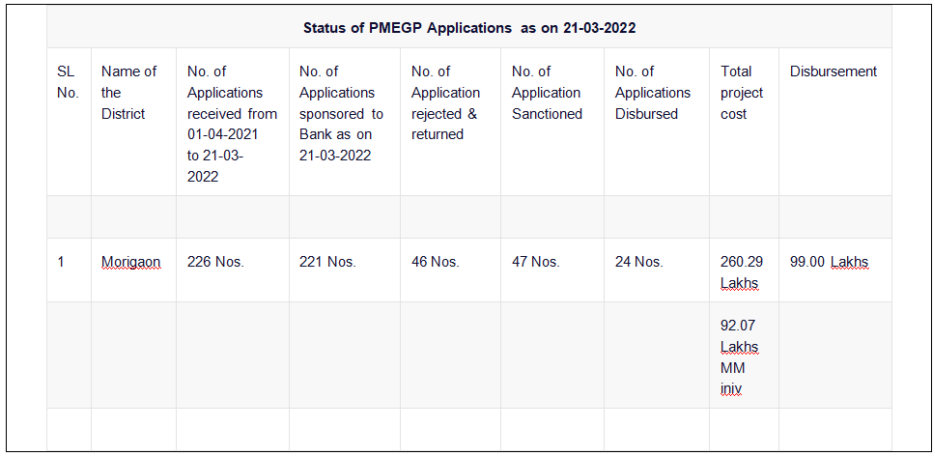Click the '46 Nos.' rejected cell

(450, 270)
